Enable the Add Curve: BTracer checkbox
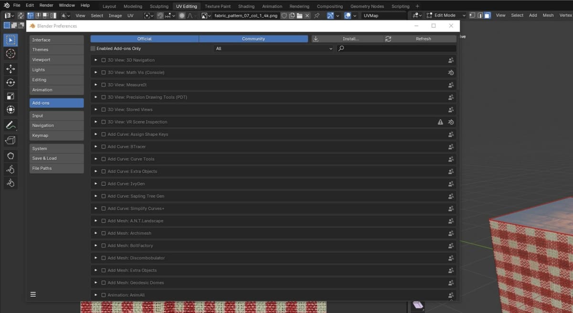The image size is (573, 313). (x=103, y=146)
